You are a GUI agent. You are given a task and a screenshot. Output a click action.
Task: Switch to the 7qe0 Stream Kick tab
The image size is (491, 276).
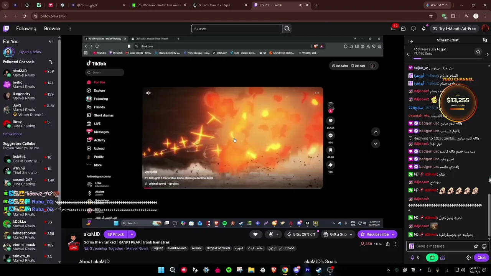(158, 5)
